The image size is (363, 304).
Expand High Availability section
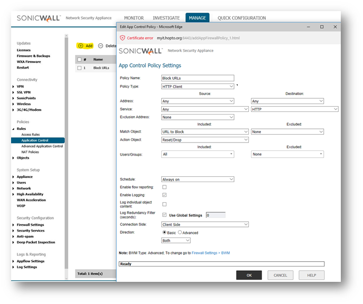point(13,194)
